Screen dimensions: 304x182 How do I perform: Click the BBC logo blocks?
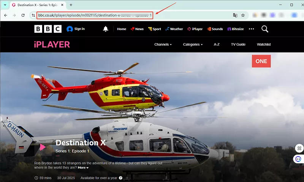point(48,29)
